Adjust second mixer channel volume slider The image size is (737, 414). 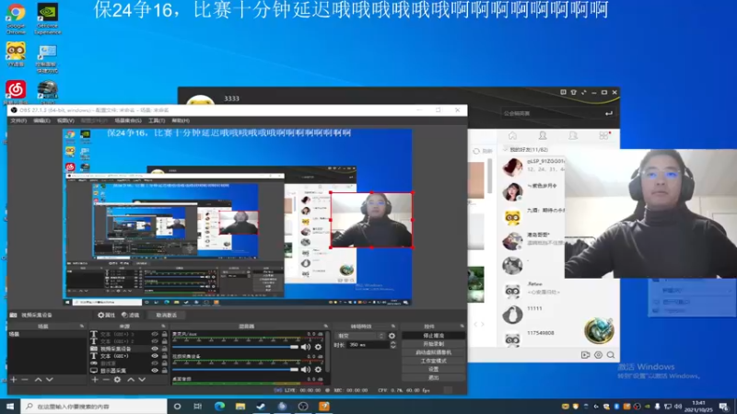[235, 370]
